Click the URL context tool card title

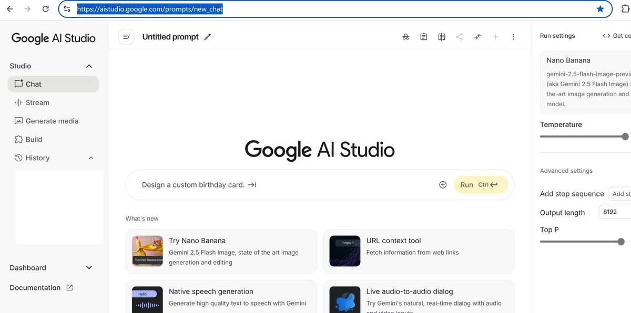coord(393,241)
